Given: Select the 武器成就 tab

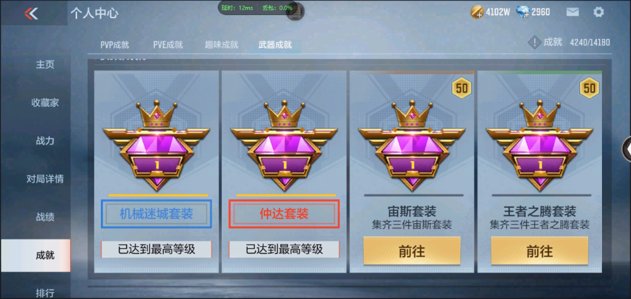Looking at the screenshot, I should 275,45.
